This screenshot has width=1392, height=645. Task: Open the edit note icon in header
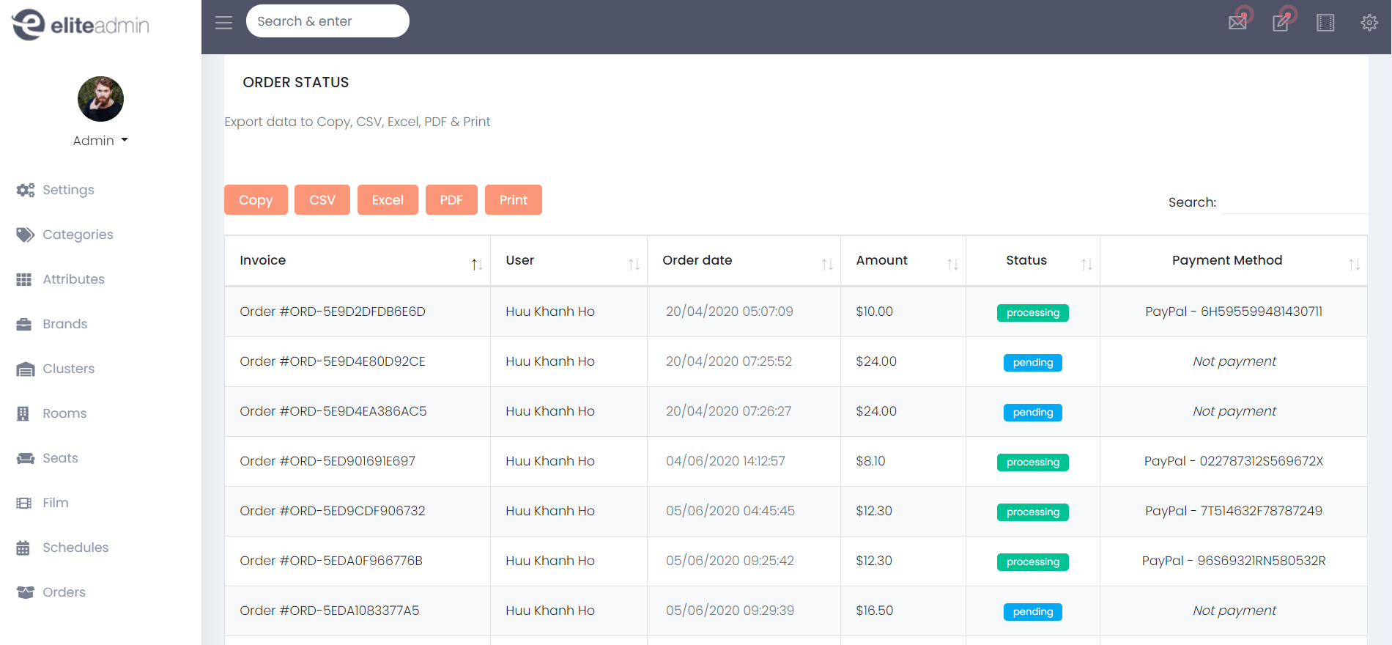1281,23
